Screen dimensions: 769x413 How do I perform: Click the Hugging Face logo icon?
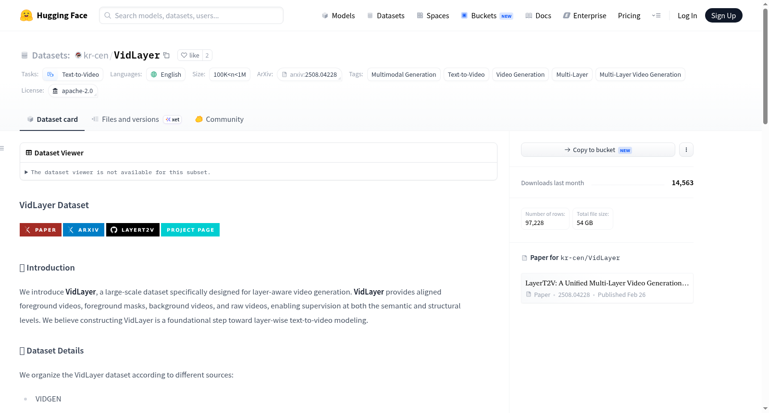[x=26, y=15]
